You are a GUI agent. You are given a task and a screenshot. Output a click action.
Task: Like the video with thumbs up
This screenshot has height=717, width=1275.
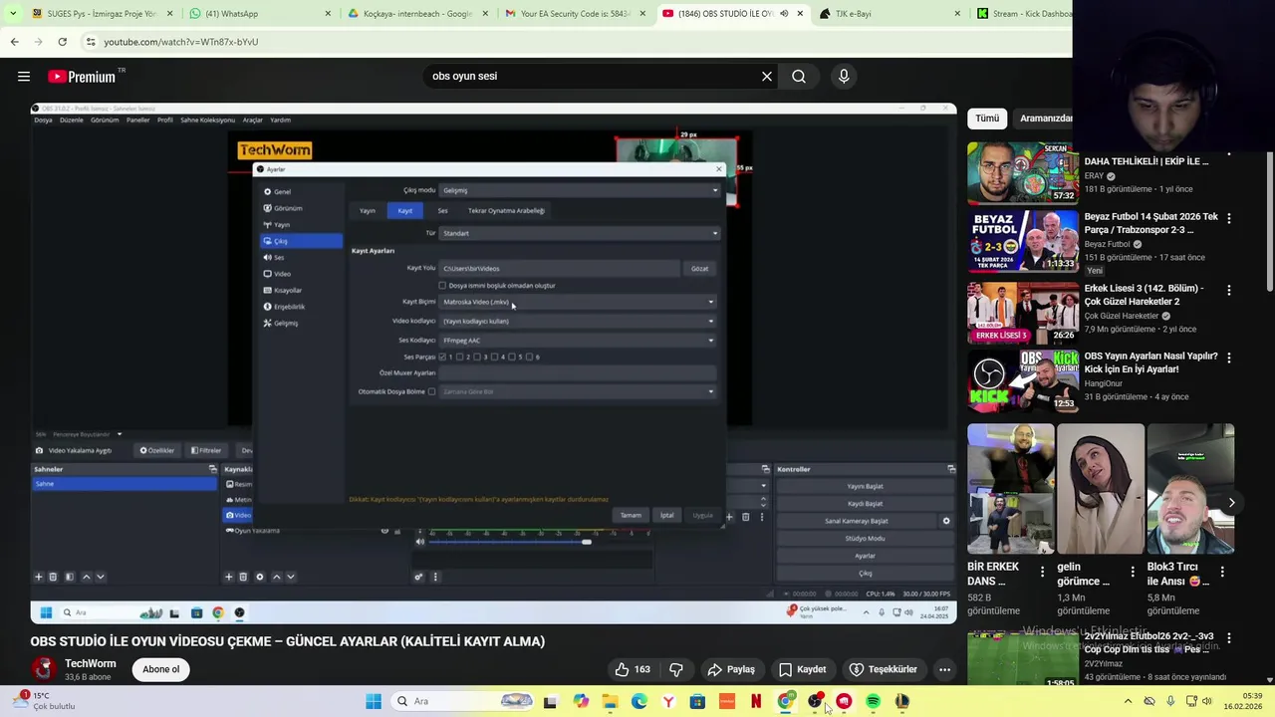632,669
